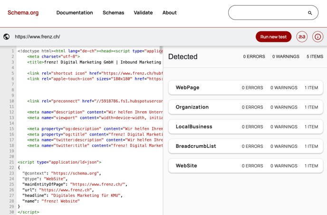Click the preconnect link code line

pos(95,101)
